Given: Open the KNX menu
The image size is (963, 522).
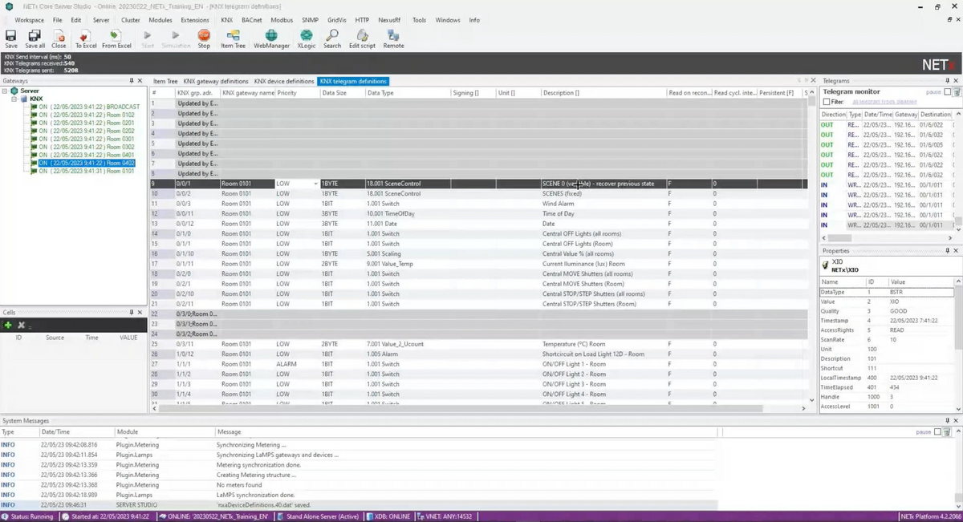Looking at the screenshot, I should pos(227,20).
